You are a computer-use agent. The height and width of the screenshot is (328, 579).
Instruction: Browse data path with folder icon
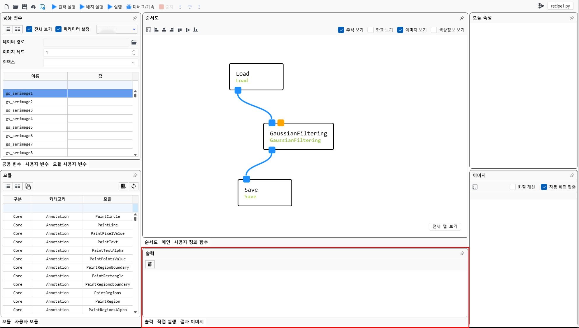(x=134, y=42)
